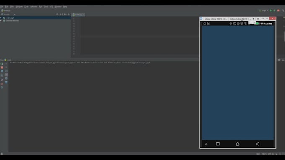Click Restore layout icon in Run panel
This screenshot has height=160, width=285.
[2, 76]
